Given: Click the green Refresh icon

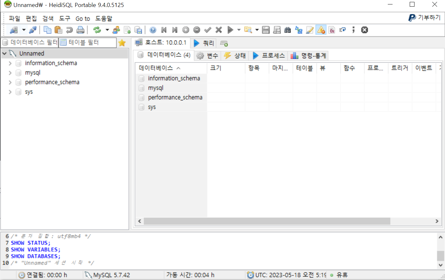Looking at the screenshot, I should [97, 30].
